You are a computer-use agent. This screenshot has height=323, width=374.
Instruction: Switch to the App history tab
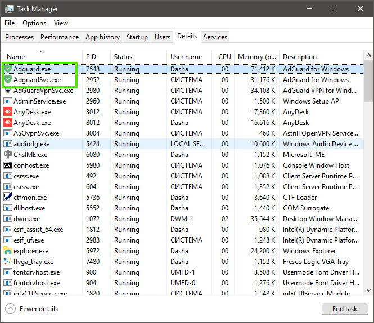tap(102, 37)
